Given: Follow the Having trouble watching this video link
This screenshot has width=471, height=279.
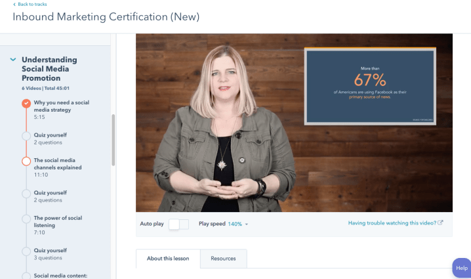Looking at the screenshot, I should 392,223.
